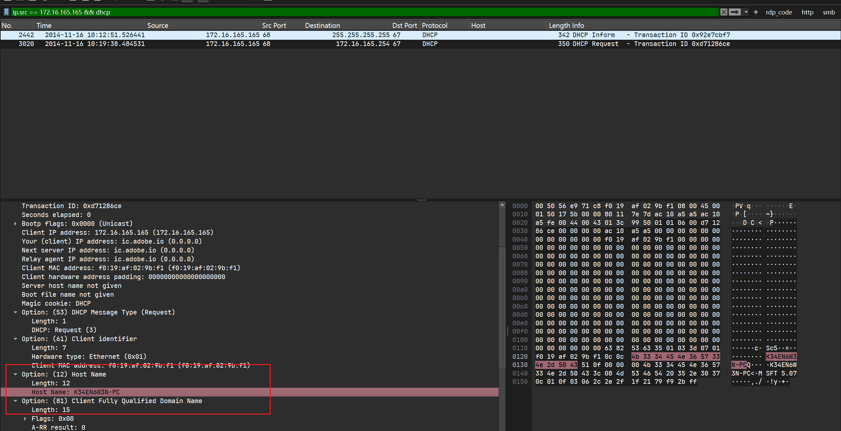Open the recent filter history dropdown arrow
The image size is (841, 431).
[746, 12]
